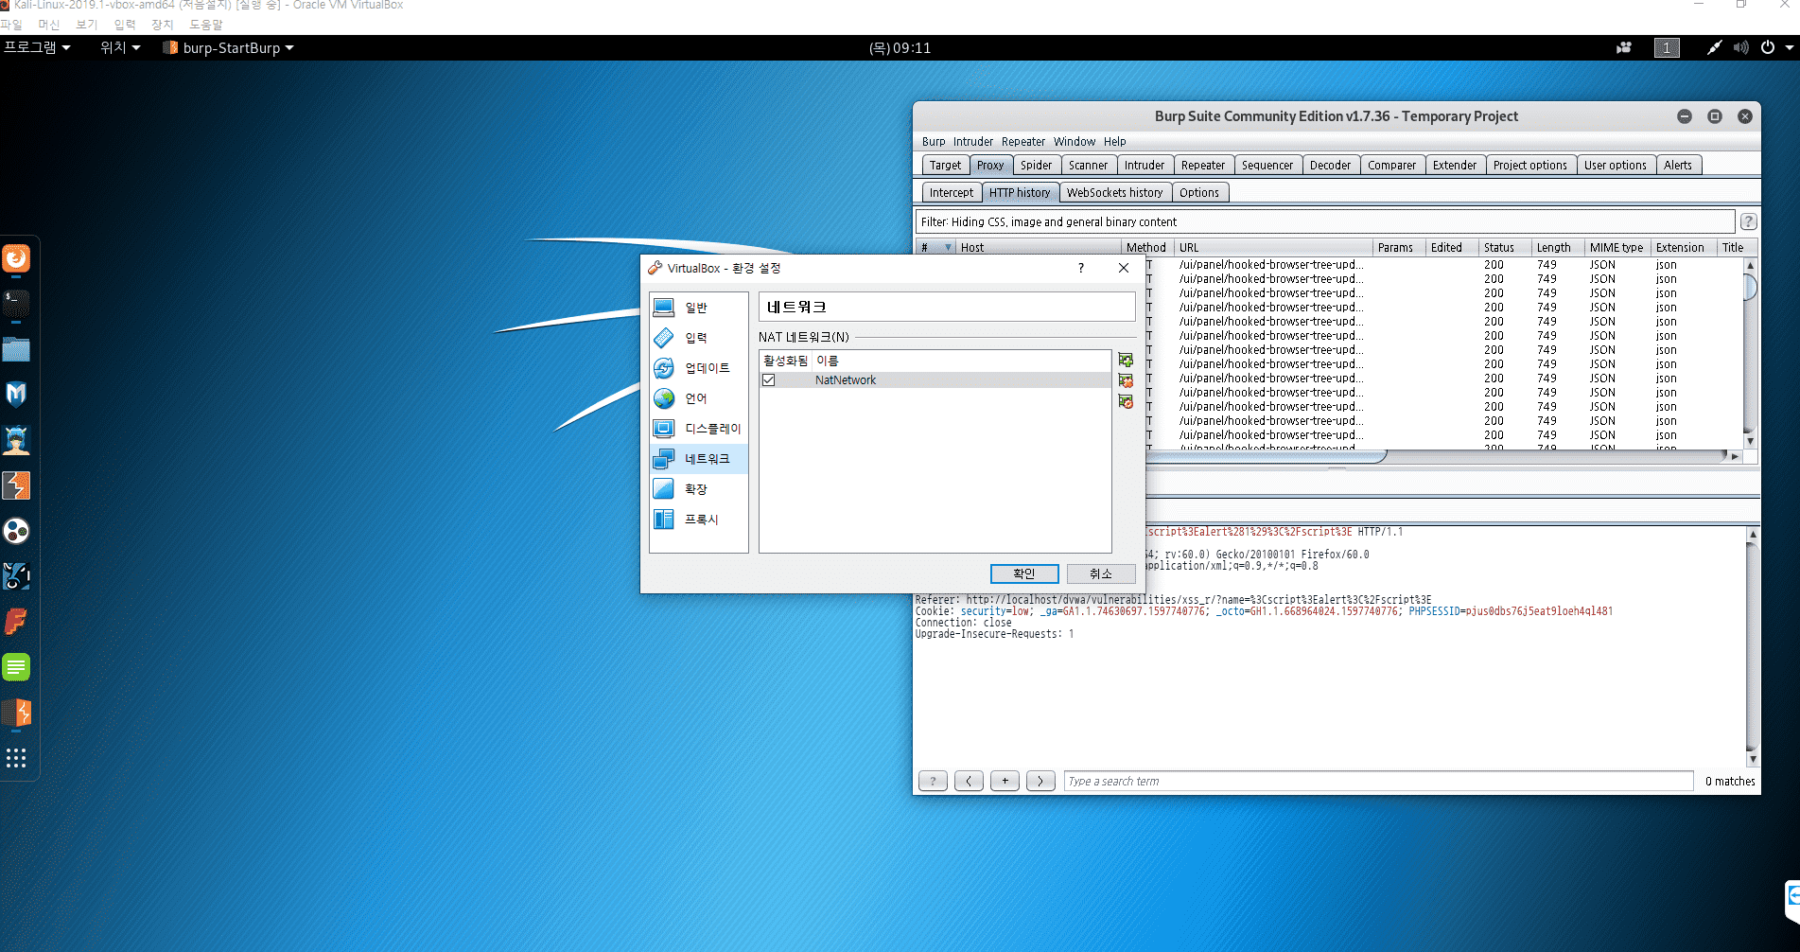Open the User options tab
Viewport: 1800px width, 952px height.
[x=1615, y=166]
